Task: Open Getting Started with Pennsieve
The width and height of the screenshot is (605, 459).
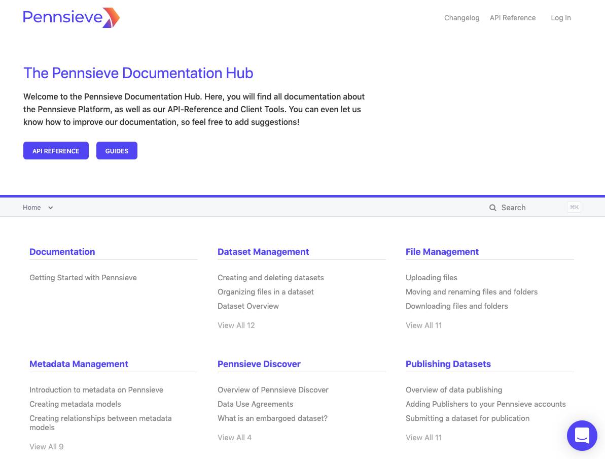Action: [83, 278]
